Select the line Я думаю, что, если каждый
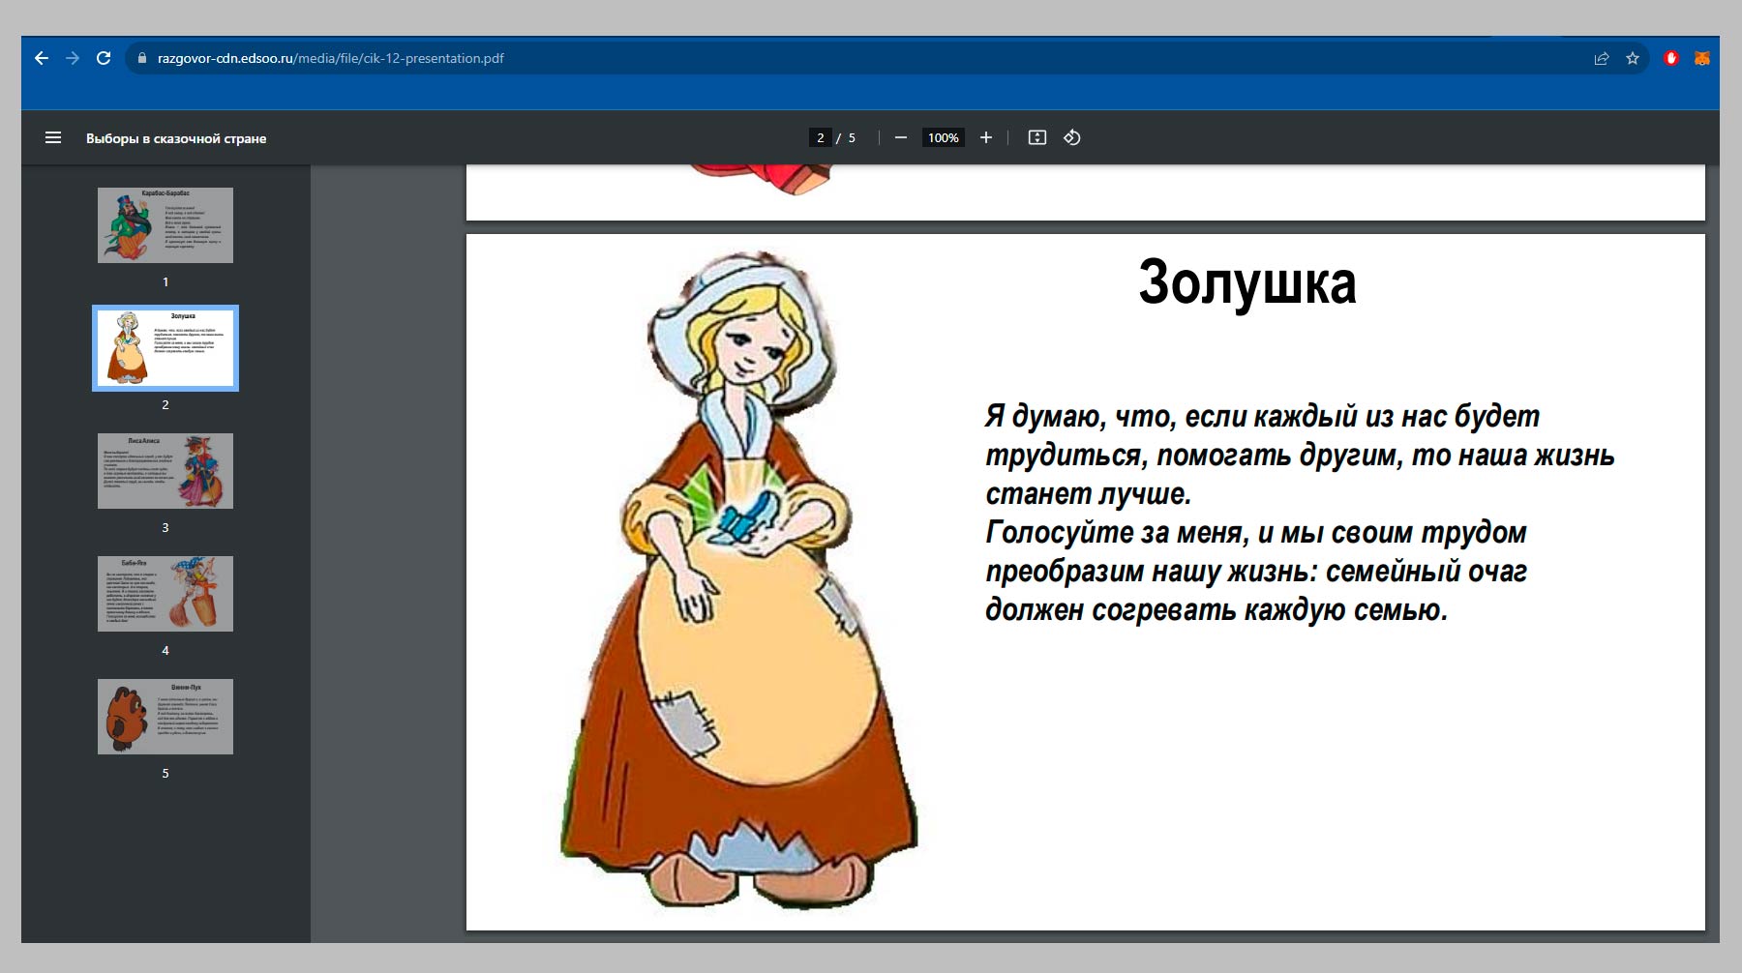The image size is (1742, 973). point(1262,417)
